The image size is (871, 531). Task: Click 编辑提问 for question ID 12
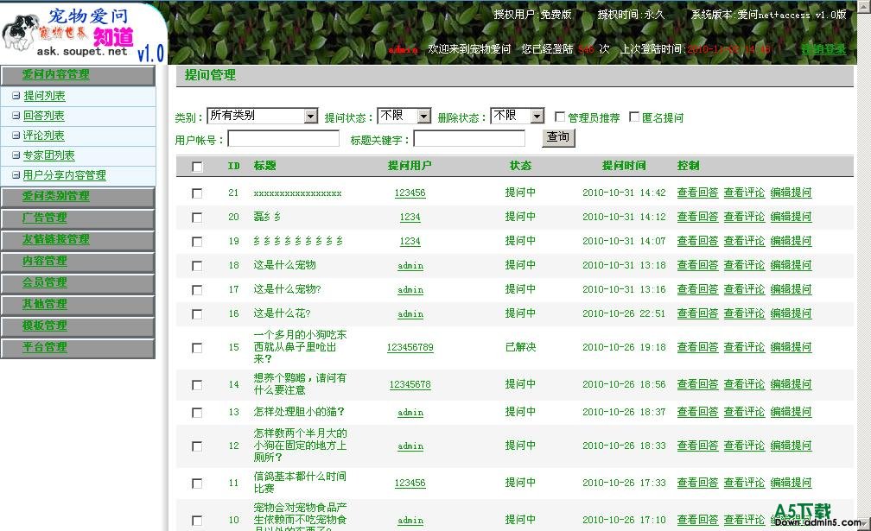click(x=791, y=446)
